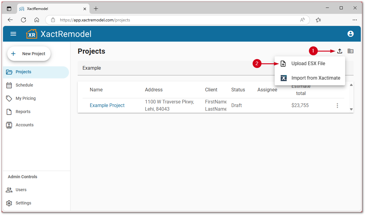Open the hamburger navigation menu
The image size is (365, 215).
[13, 34]
